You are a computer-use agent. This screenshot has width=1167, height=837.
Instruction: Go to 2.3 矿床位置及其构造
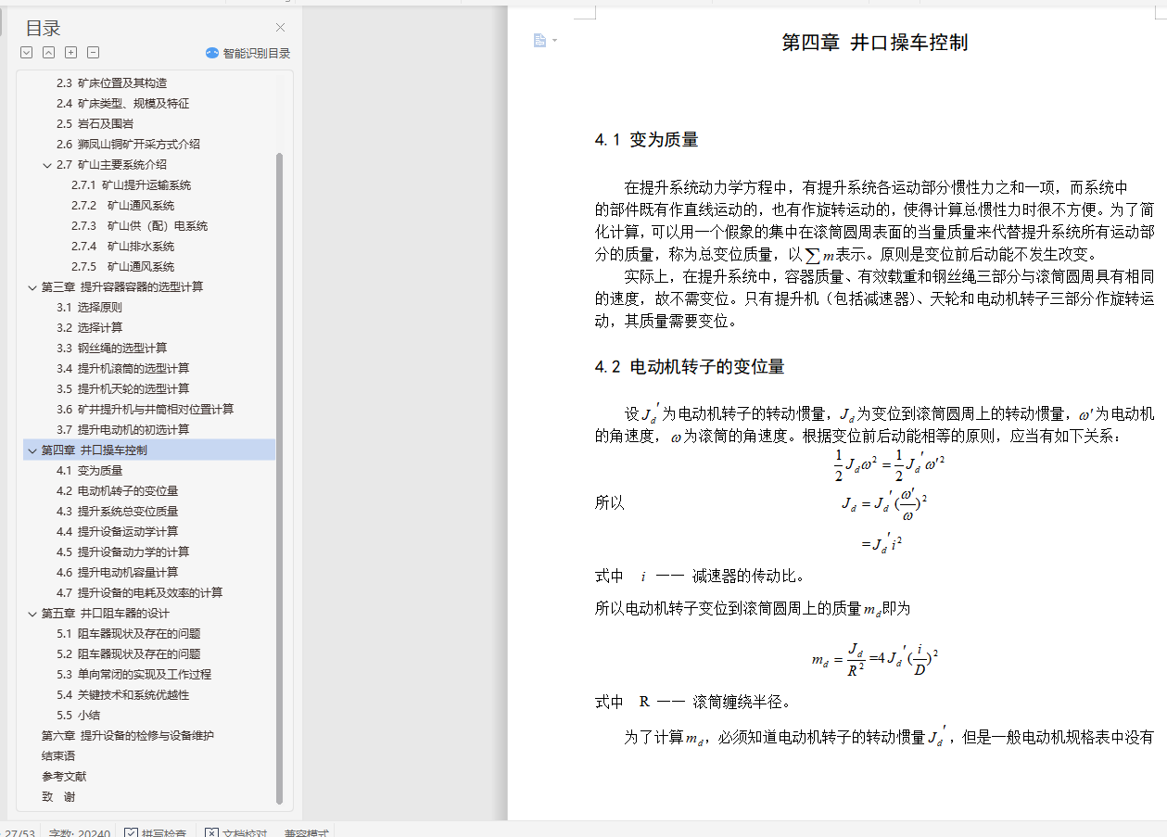111,83
